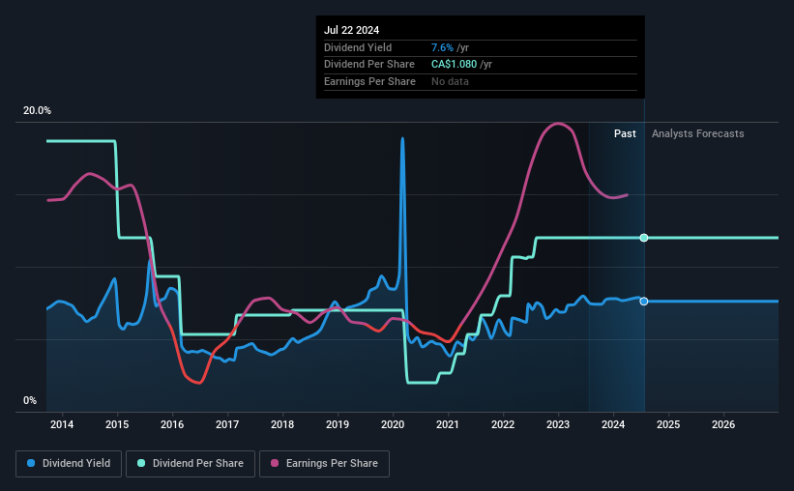Viewport: 794px width, 491px height.
Task: Click the 20.0% y-axis label
Action: click(37, 111)
